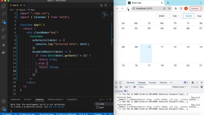Open the 2009 year dropdown
This screenshot has width=204, height=115.
pyautogui.click(x=163, y=16)
